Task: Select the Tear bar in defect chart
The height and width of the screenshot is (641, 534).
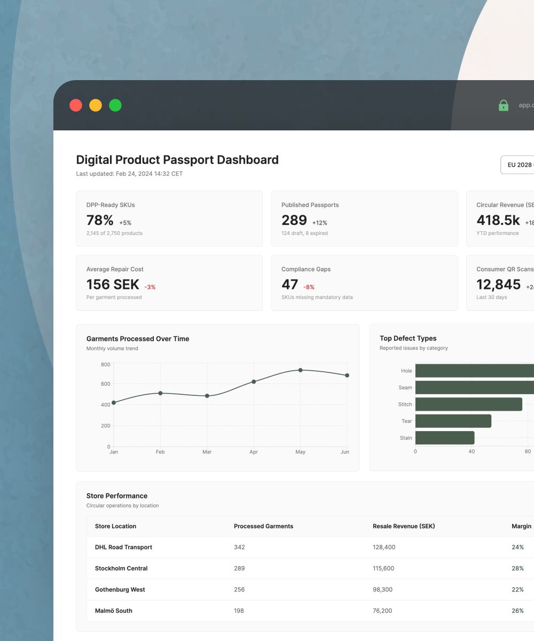Action: click(453, 421)
